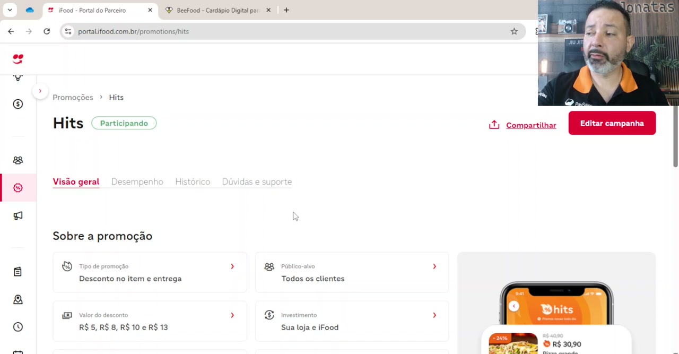Click the browser forward arrow

point(29,31)
